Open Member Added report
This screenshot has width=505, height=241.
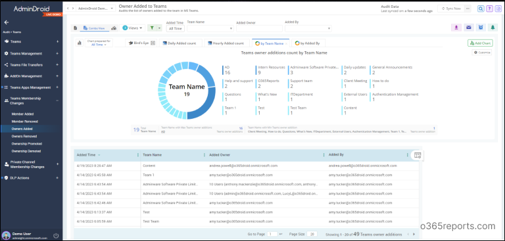pyautogui.click(x=22, y=114)
